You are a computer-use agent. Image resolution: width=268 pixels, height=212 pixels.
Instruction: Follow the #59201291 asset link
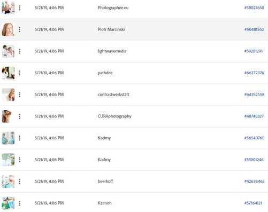[x=254, y=51]
